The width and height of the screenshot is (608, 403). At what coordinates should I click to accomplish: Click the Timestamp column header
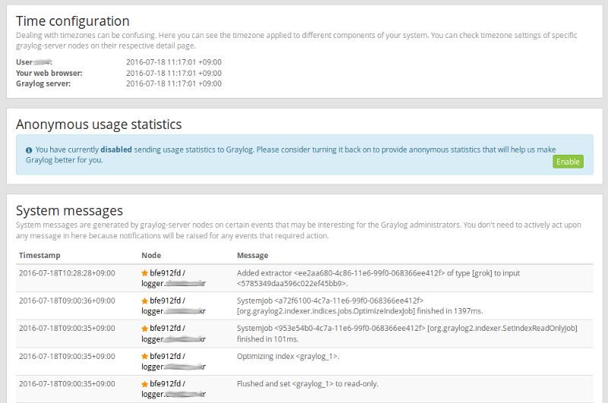(40, 255)
